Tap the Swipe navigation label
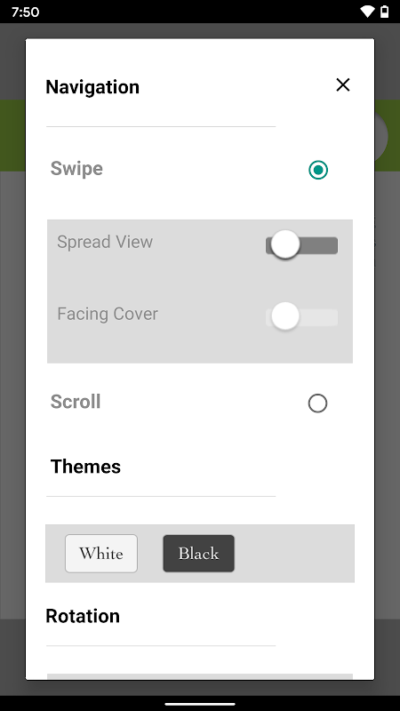The image size is (400, 711). (76, 168)
